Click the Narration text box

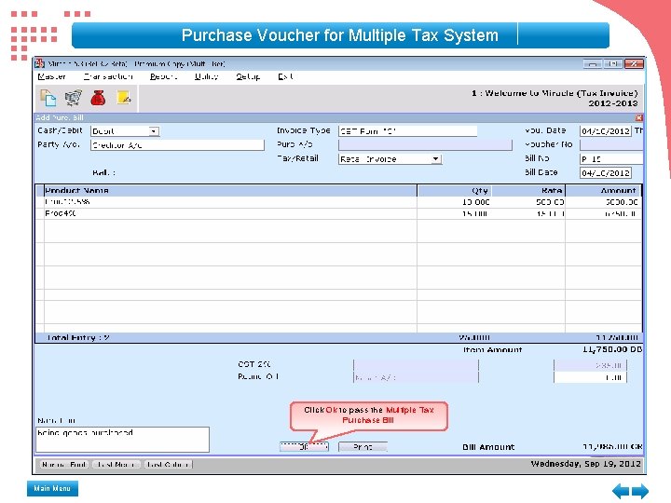(x=122, y=440)
